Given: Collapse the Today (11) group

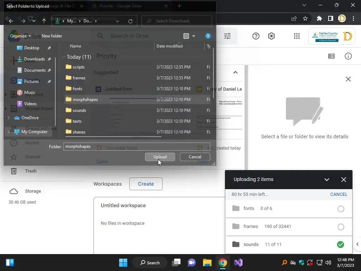Looking at the screenshot, I should (63, 57).
